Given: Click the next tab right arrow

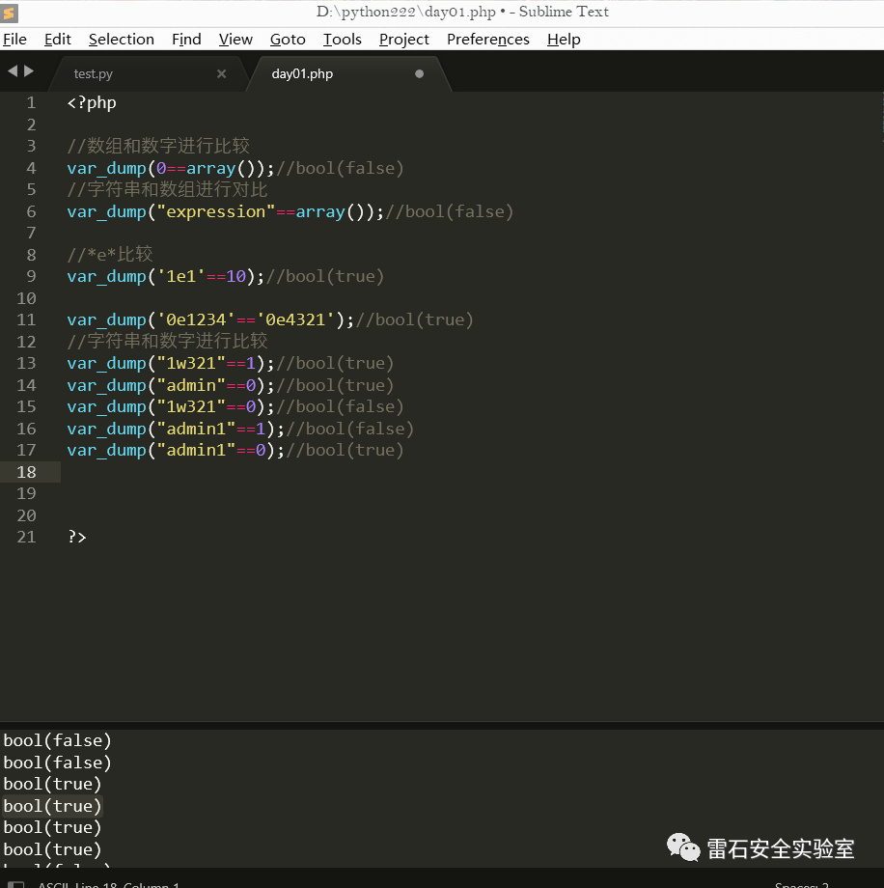Looking at the screenshot, I should [29, 71].
